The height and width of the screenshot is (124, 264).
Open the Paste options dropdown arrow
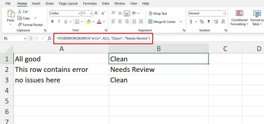(10, 24)
